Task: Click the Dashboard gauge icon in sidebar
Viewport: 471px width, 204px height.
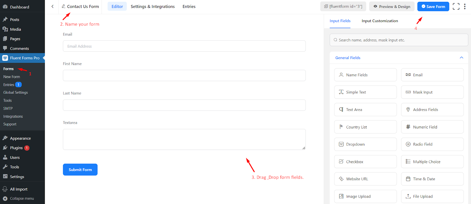Action: click(x=5, y=7)
